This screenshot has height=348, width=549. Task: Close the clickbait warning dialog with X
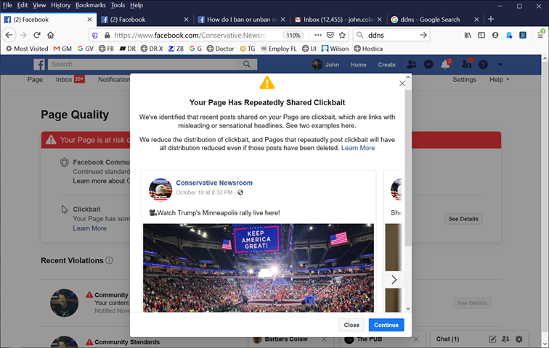[x=402, y=83]
